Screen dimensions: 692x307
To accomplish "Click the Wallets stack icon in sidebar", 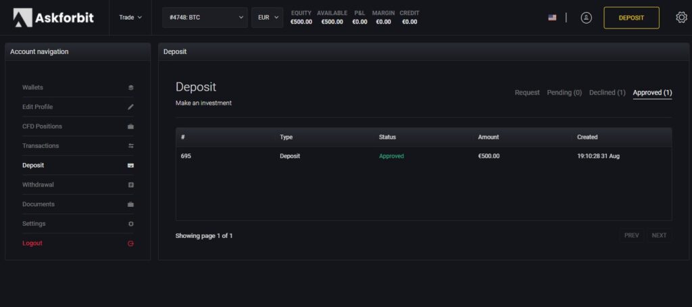I will click(x=130, y=87).
